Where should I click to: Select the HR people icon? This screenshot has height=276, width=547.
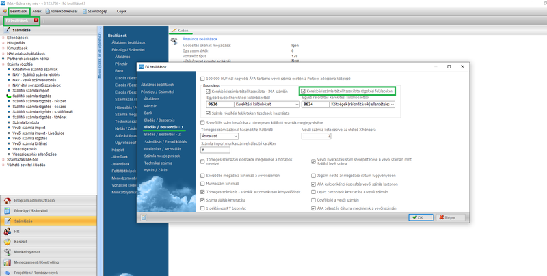(x=8, y=232)
